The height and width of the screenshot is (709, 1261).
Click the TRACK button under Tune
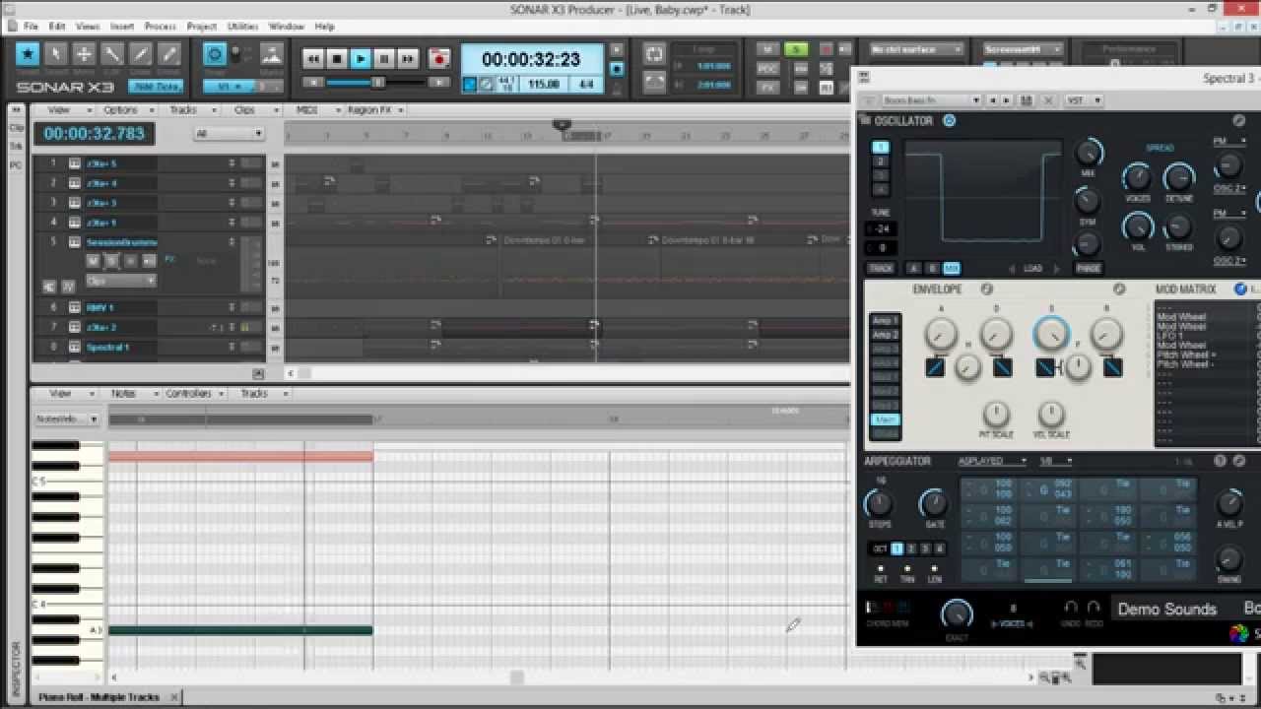point(881,268)
